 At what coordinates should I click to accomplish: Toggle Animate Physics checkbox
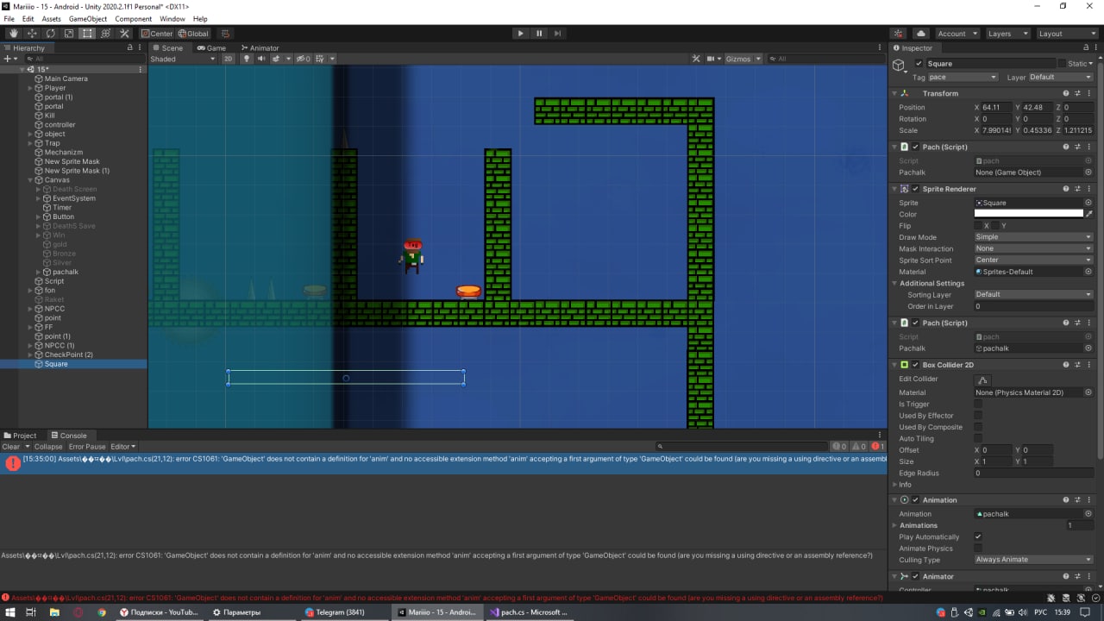(x=978, y=548)
